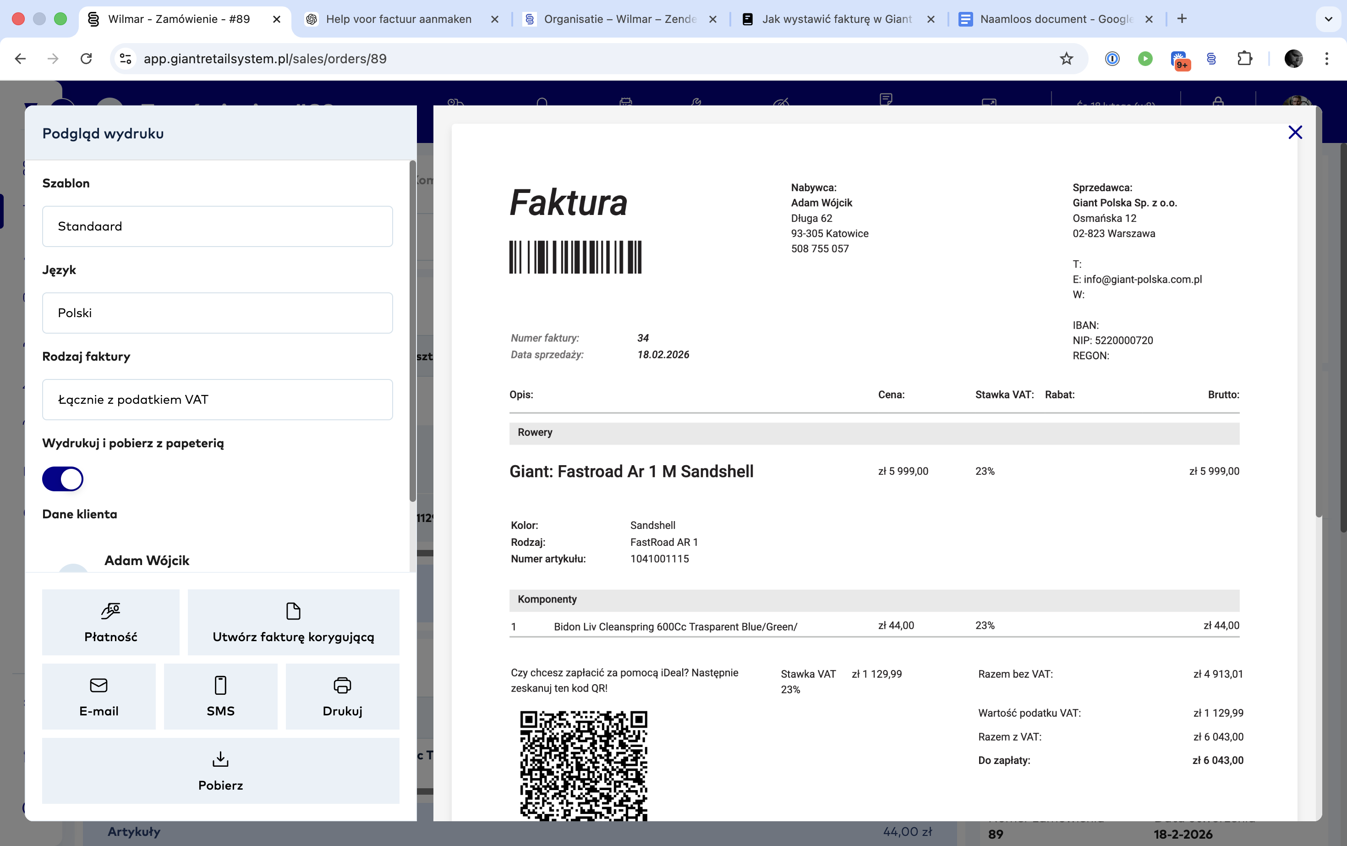Click the address bar URL field
Viewport: 1347px width, 846px height.
coord(559,59)
